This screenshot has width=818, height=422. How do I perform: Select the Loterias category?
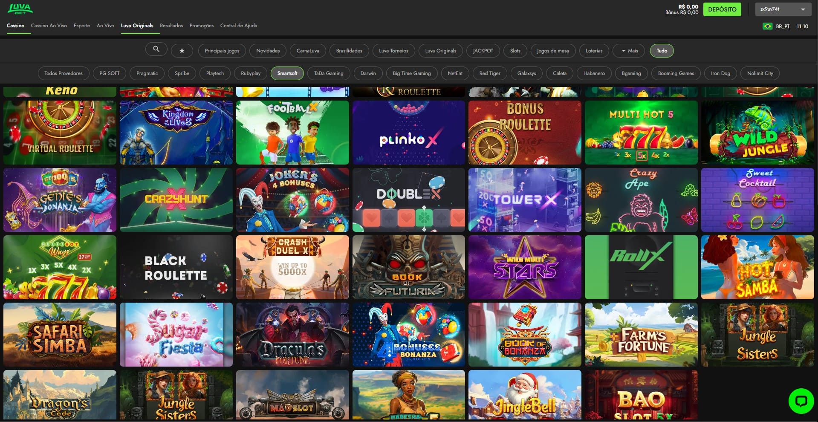tap(594, 51)
